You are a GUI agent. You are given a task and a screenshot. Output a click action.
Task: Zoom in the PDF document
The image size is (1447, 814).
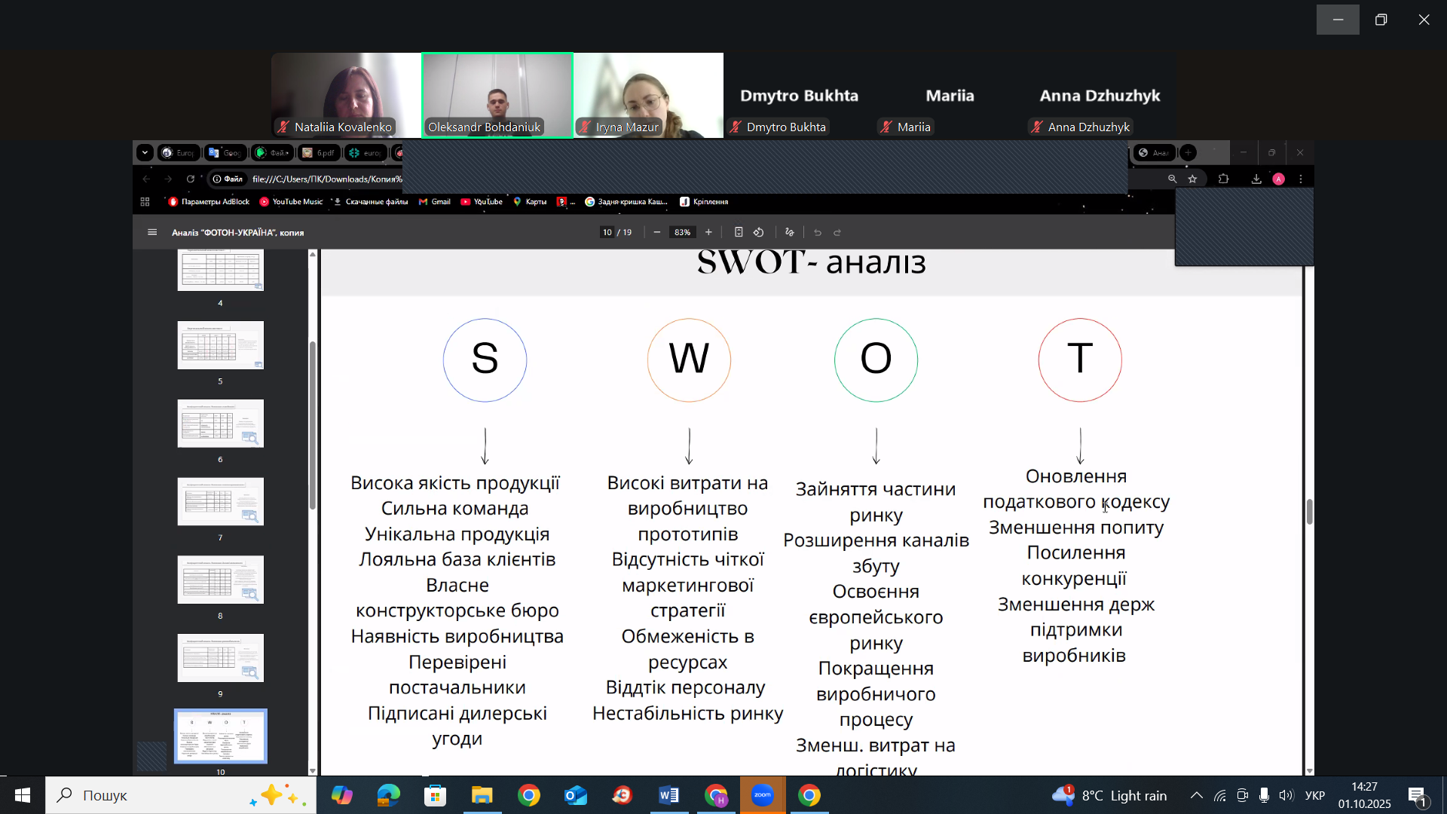pyautogui.click(x=708, y=232)
